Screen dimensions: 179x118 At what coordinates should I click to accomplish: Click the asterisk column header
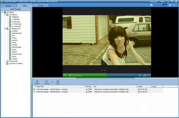click(x=34, y=86)
